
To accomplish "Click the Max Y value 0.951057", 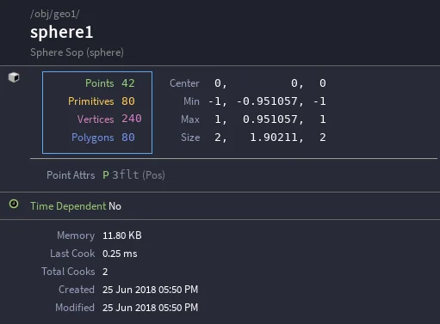I will click(x=270, y=119).
